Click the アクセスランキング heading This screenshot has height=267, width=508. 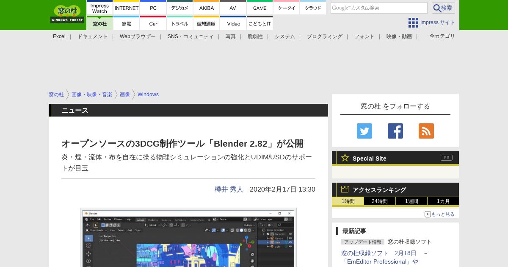tap(379, 190)
